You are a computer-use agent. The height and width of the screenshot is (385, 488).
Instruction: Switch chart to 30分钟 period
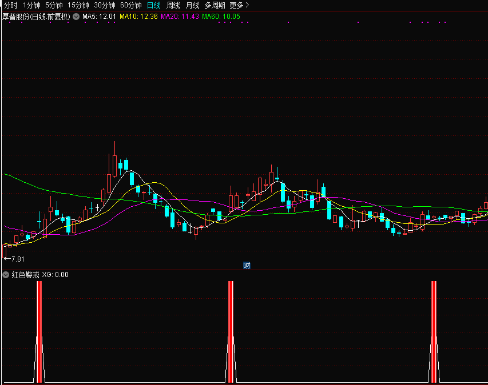105,5
